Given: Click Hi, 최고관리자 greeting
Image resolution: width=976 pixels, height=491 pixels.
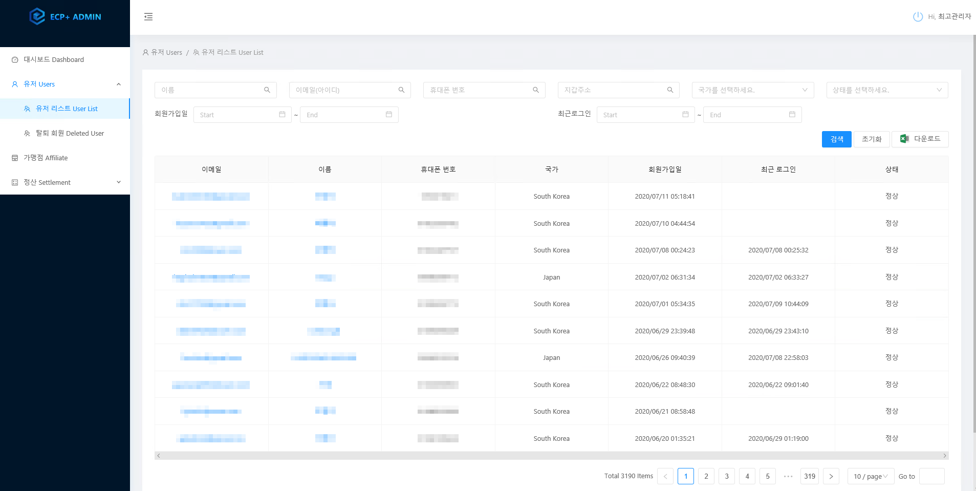Looking at the screenshot, I should 949,16.
